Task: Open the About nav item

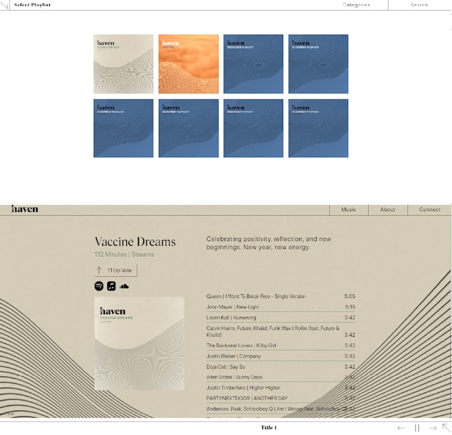Action: (x=388, y=210)
